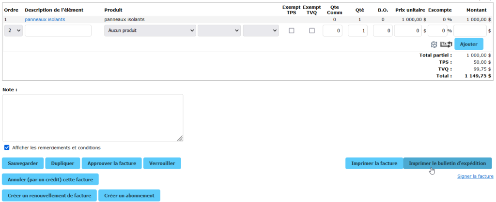Open the Ordre number dropdown
The width and height of the screenshot is (496, 202).
[13, 30]
